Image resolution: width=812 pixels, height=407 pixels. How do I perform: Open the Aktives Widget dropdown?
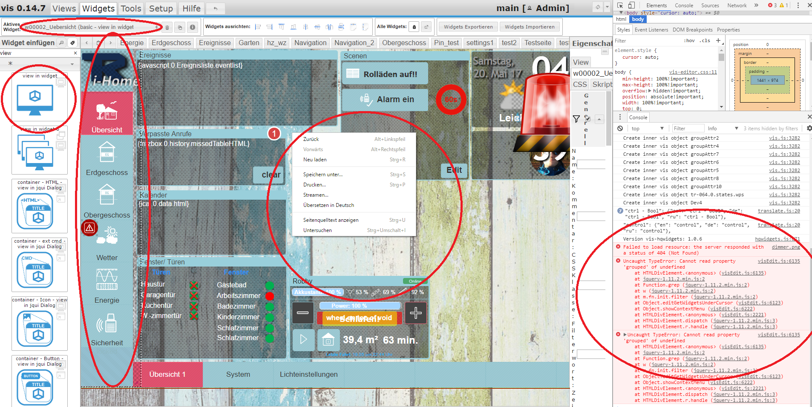click(x=91, y=27)
